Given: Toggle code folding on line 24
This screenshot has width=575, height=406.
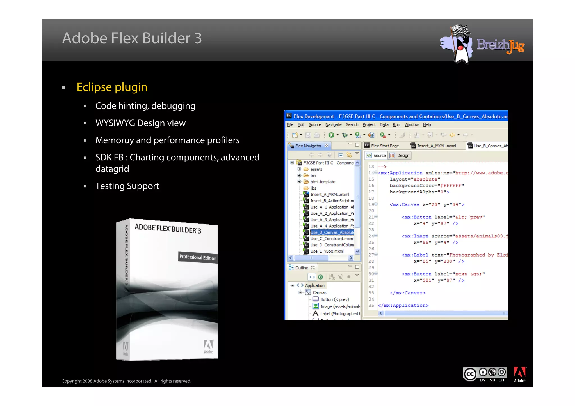Looking at the screenshot, I should [x=376, y=236].
